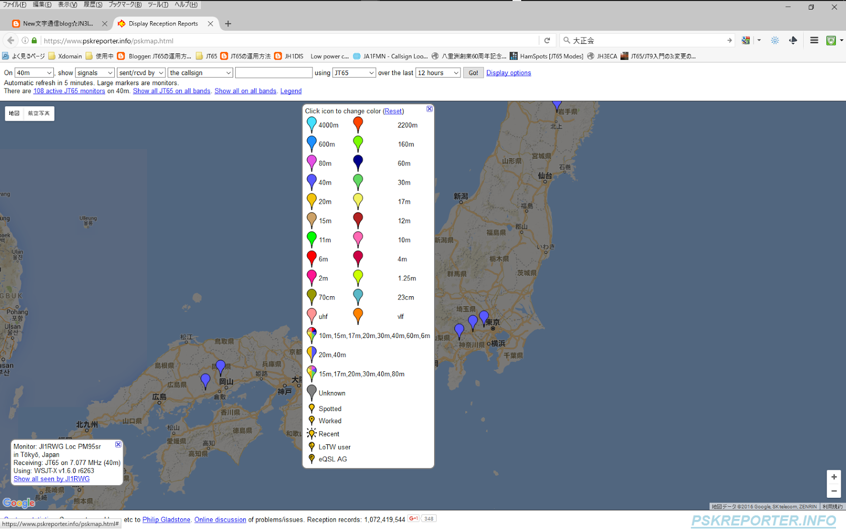Image resolution: width=846 pixels, height=529 pixels.
Task: Click the page reload icon
Action: [547, 40]
